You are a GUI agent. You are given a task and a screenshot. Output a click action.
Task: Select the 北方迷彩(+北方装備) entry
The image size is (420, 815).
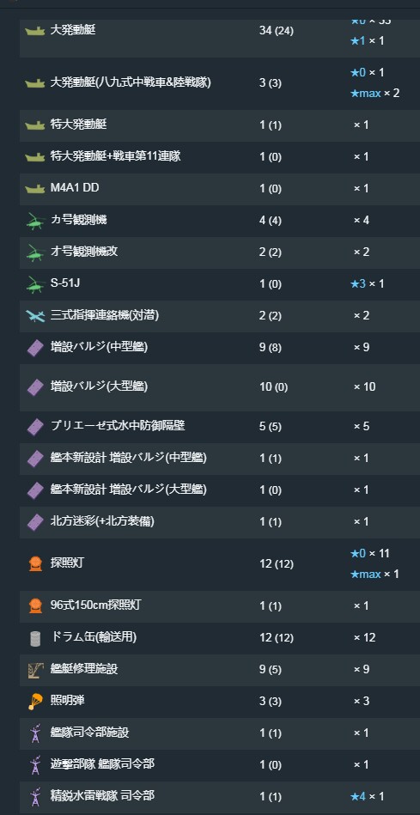coord(102,520)
